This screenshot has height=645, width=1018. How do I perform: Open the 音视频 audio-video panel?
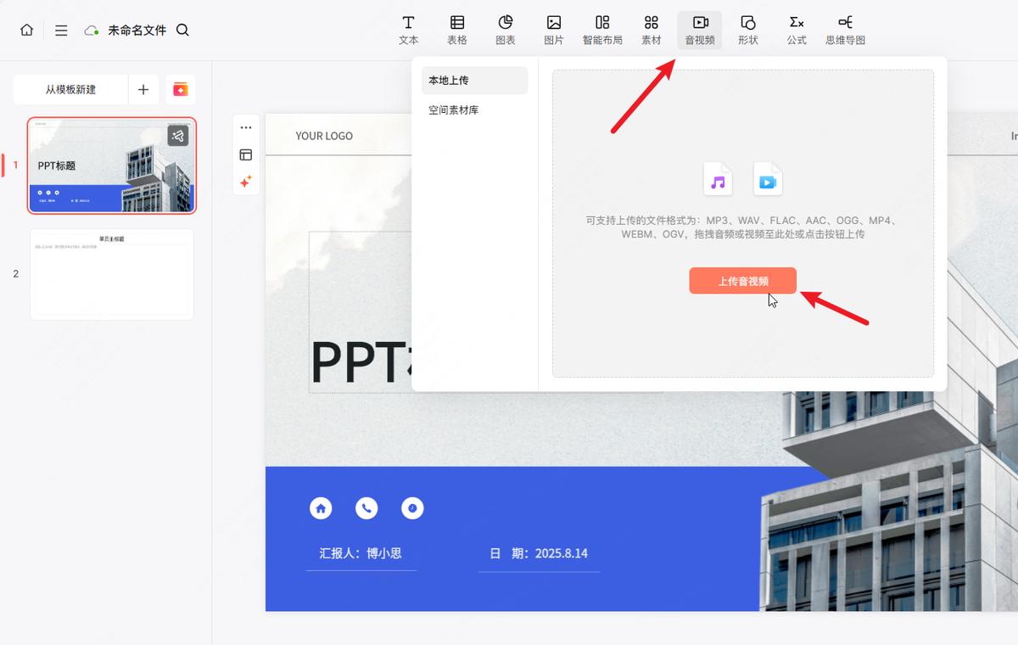[699, 30]
